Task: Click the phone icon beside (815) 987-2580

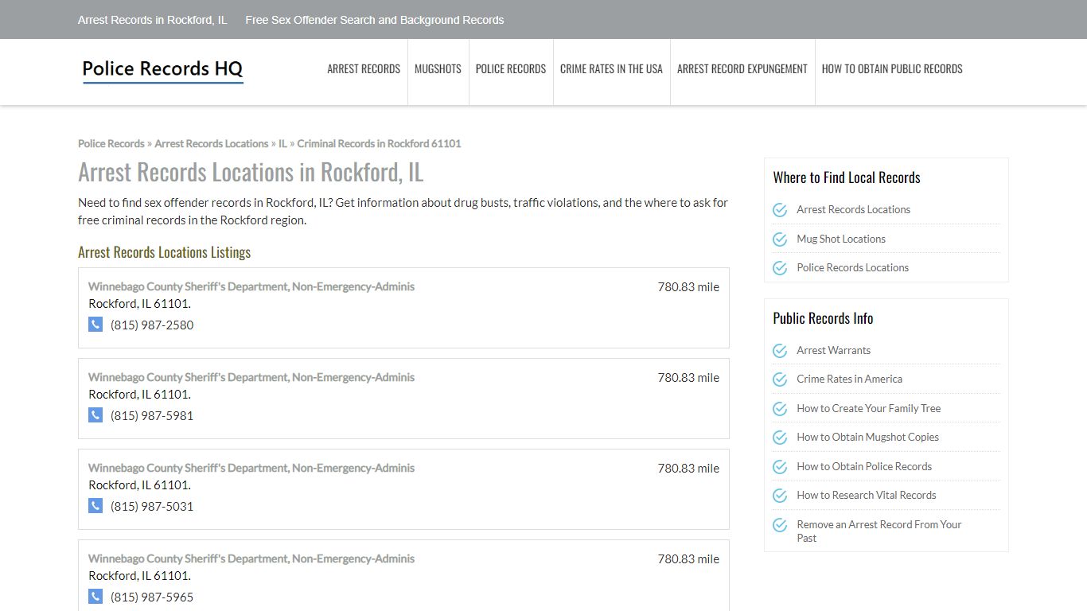Action: pyautogui.click(x=95, y=324)
